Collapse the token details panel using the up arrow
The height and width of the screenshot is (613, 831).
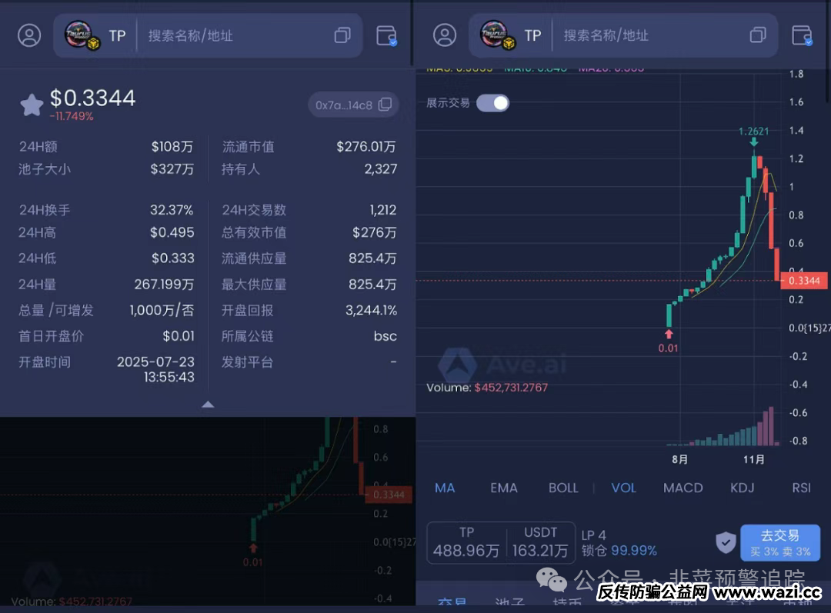[x=208, y=404]
